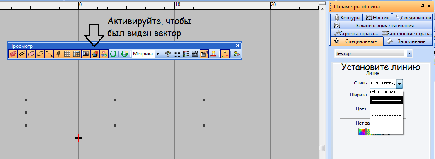Viewport: 435px width, 159px height.
Task: Click hoop with star icon
Action: pyautogui.click(x=125, y=54)
